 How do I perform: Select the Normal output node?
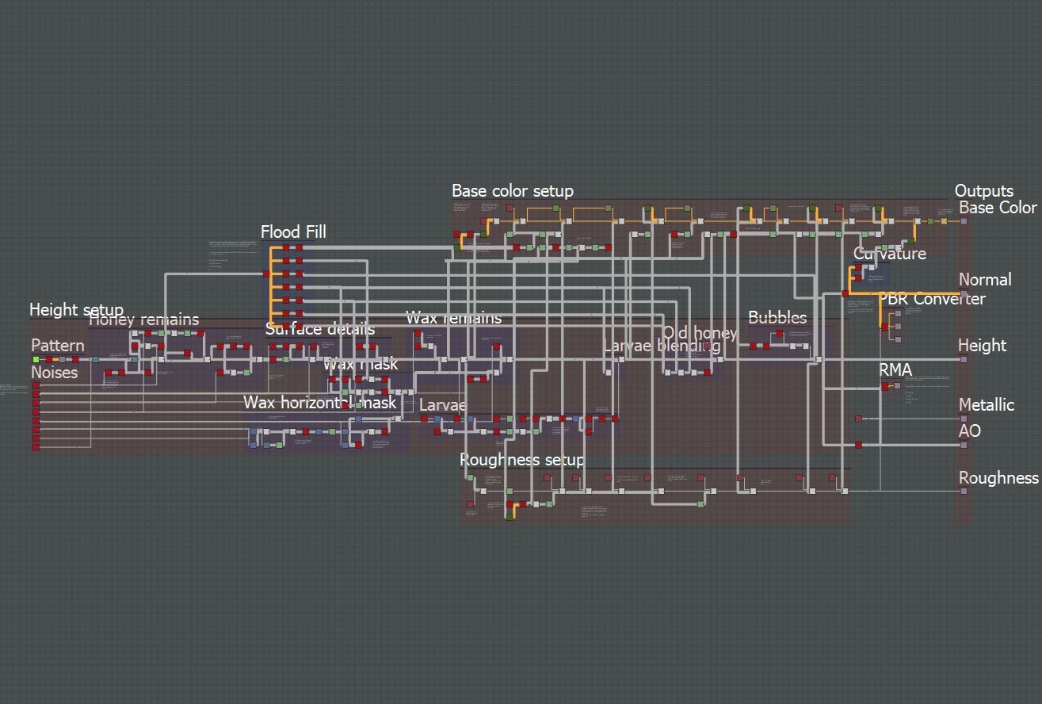point(964,293)
